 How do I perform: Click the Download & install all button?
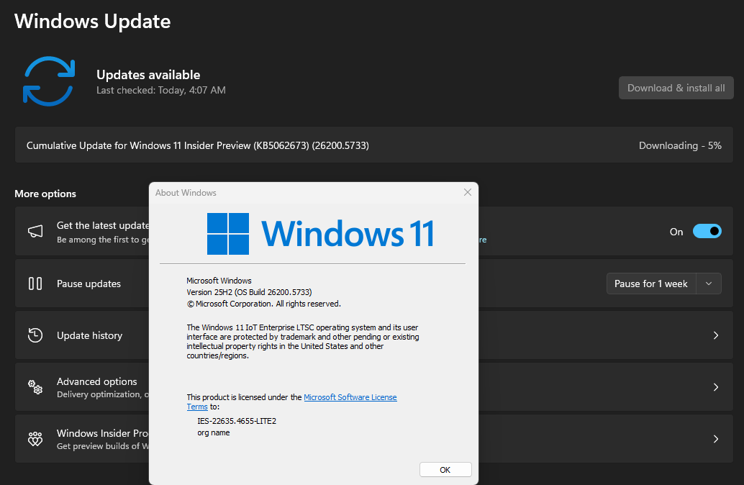[676, 88]
